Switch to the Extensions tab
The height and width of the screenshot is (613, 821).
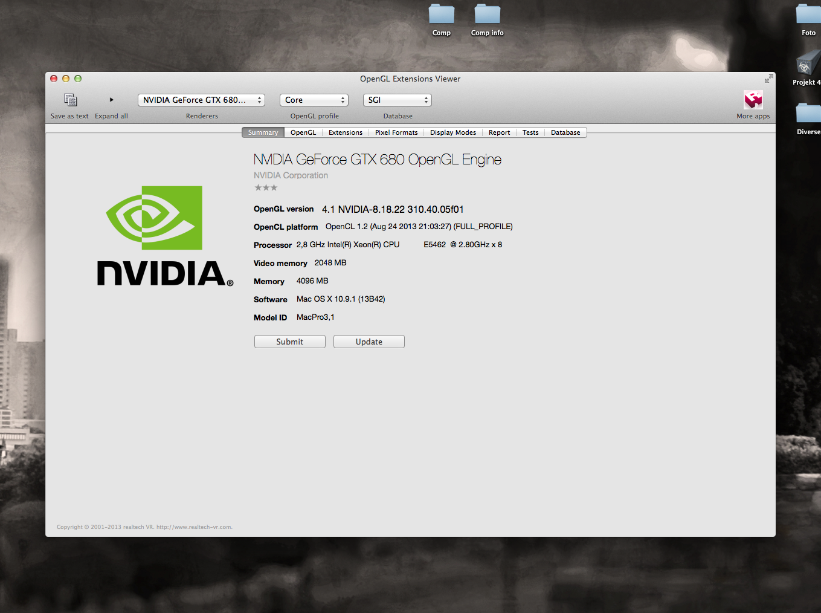tap(346, 132)
